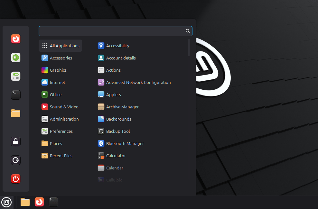Launch Firefox from the menu favorites sidebar
The width and height of the screenshot is (318, 209).
[16, 39]
